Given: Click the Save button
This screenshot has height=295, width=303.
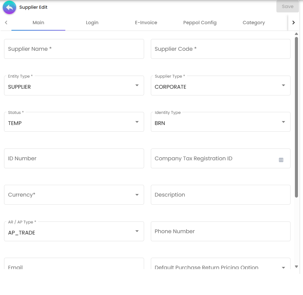Looking at the screenshot, I should (x=288, y=6).
